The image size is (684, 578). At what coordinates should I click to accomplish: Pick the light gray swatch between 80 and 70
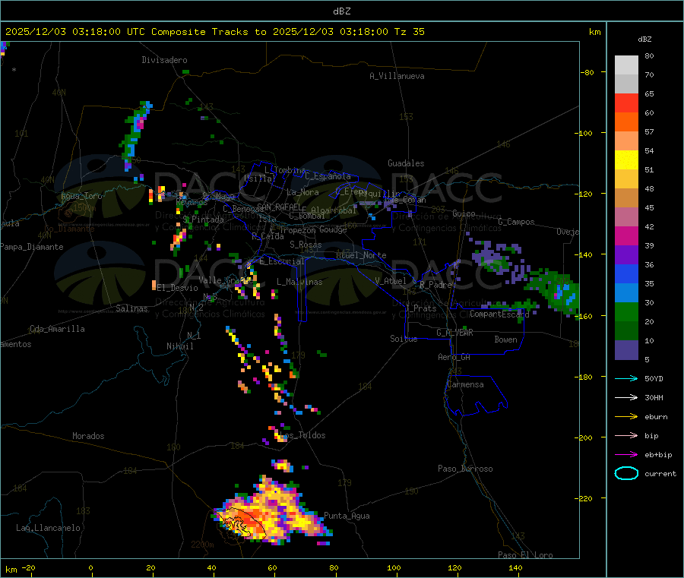point(626,65)
